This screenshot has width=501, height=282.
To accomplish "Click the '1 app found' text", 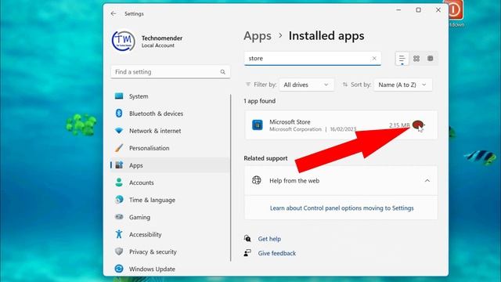I will [259, 101].
